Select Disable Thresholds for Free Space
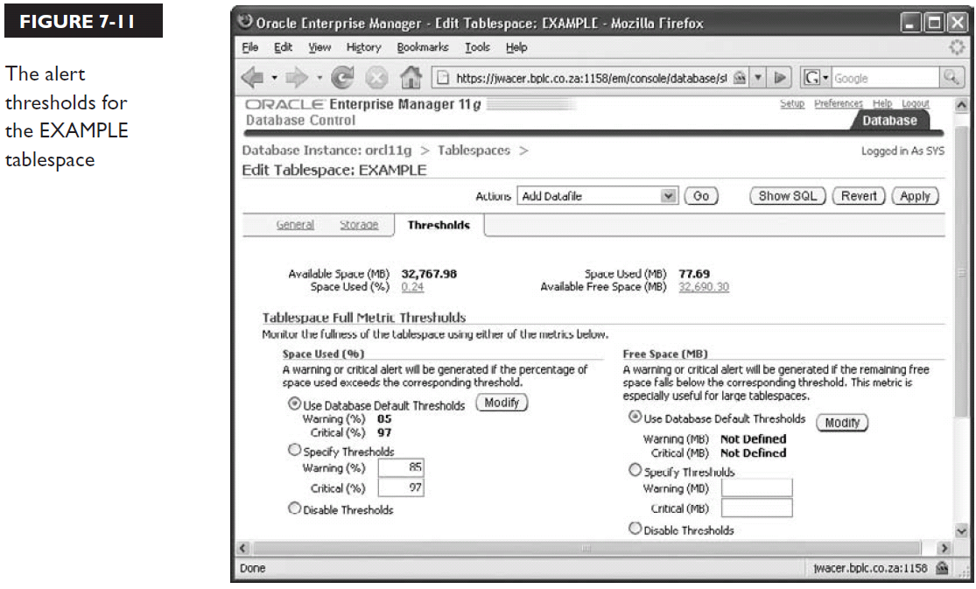Viewport: 976px width, 589px height. pos(635,529)
